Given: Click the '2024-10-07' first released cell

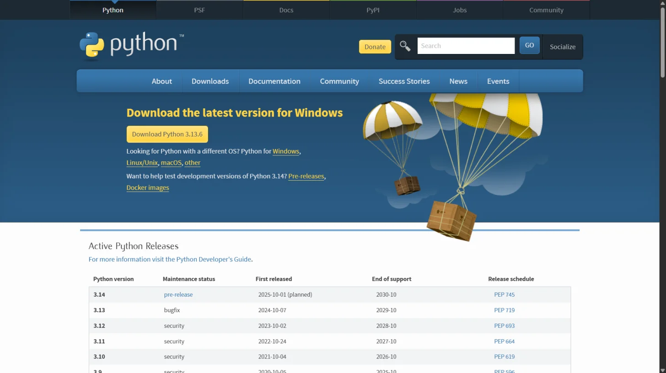Looking at the screenshot, I should coord(272,310).
